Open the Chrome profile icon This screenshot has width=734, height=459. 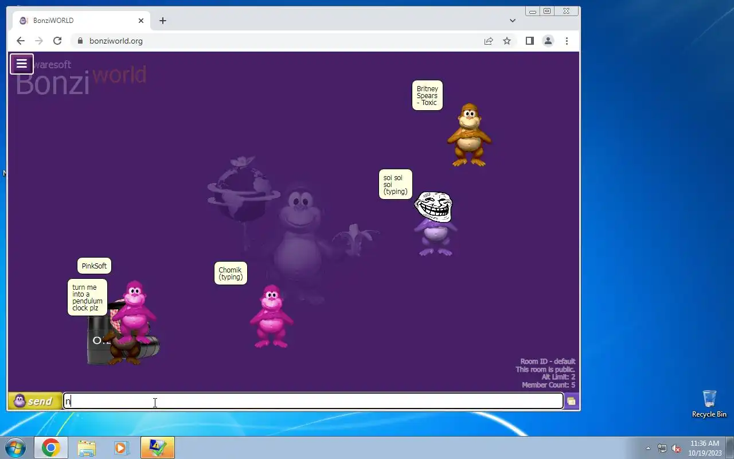coord(548,41)
